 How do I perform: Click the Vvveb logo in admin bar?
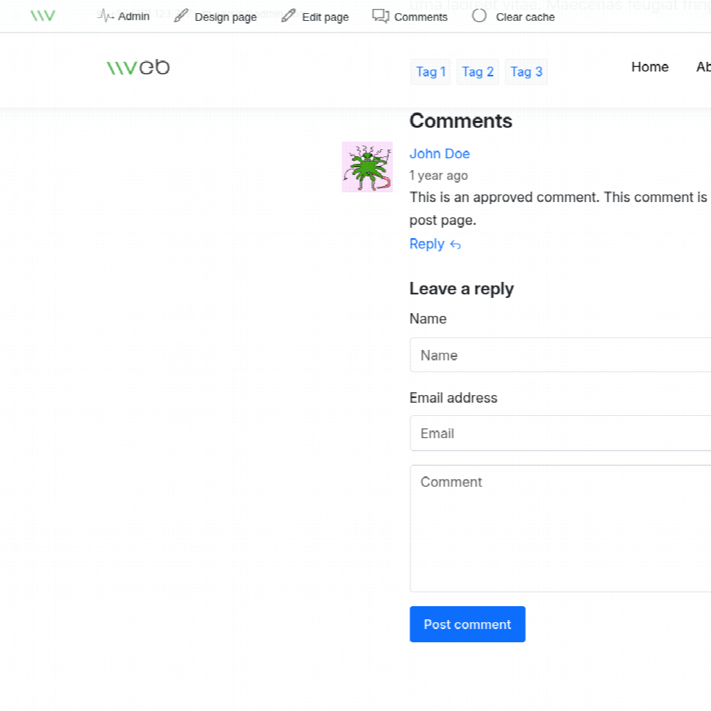pos(42,16)
